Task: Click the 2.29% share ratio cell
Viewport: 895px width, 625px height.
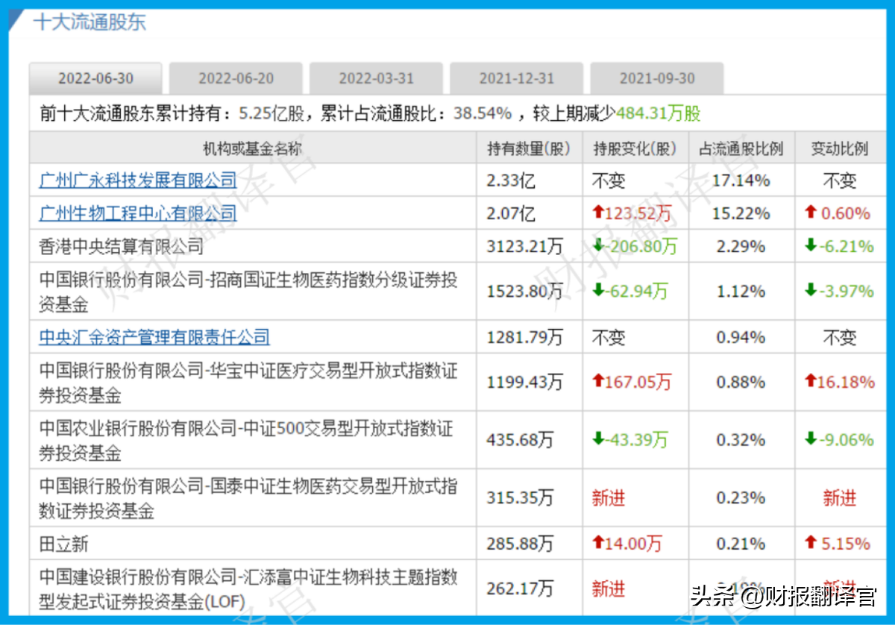Action: pyautogui.click(x=741, y=246)
